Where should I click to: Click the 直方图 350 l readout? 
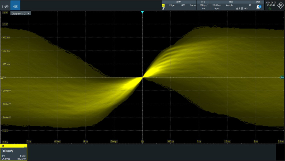tap(242, 8)
